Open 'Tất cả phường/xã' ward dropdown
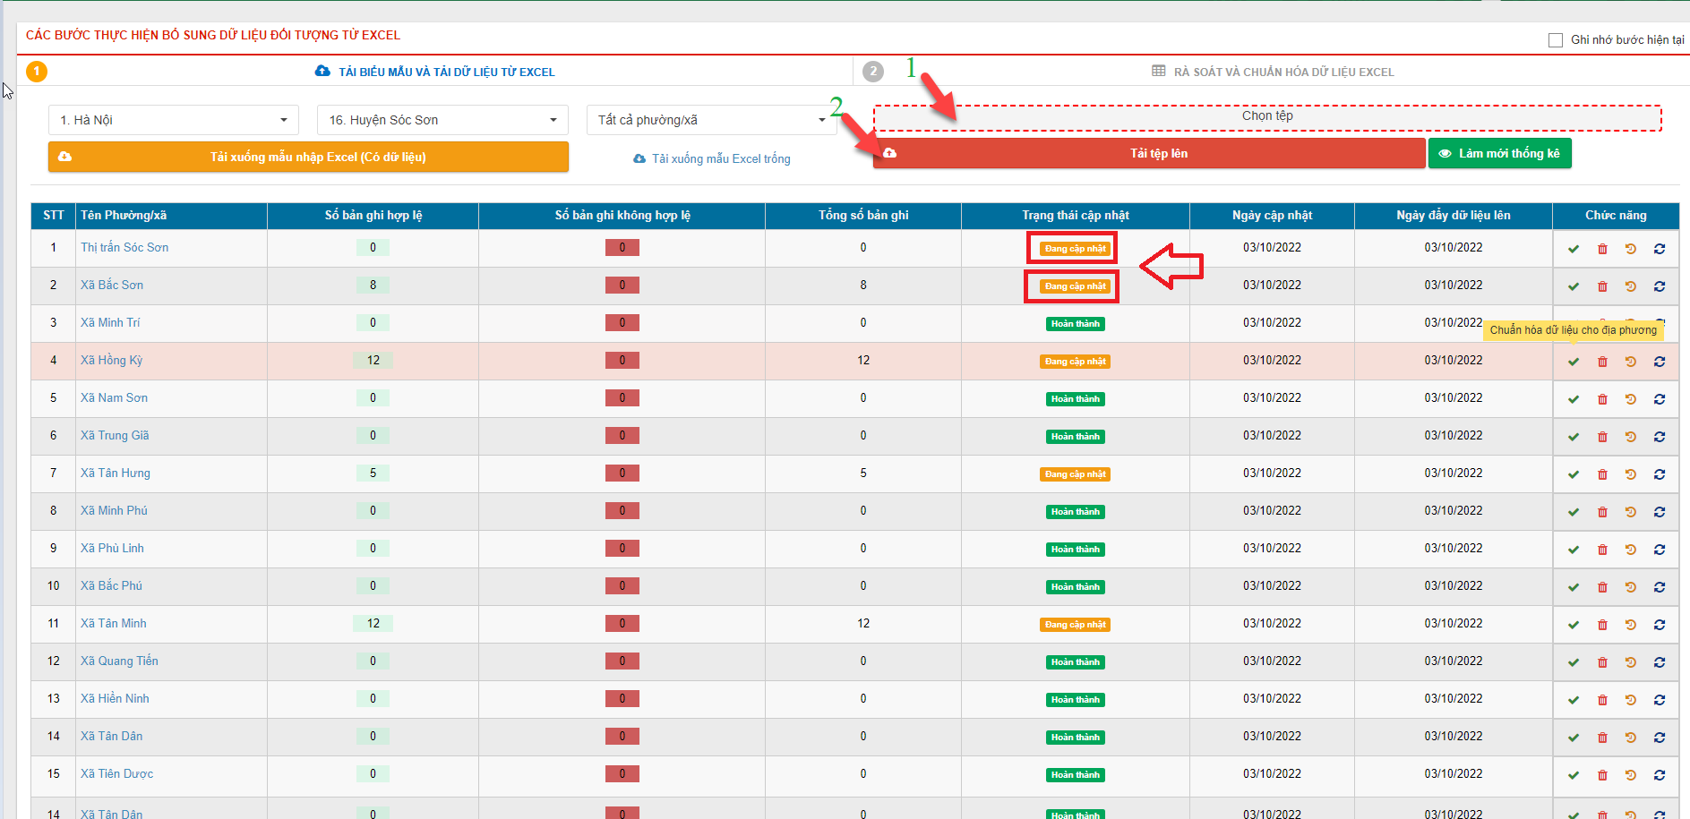This screenshot has height=819, width=1690. tap(711, 120)
